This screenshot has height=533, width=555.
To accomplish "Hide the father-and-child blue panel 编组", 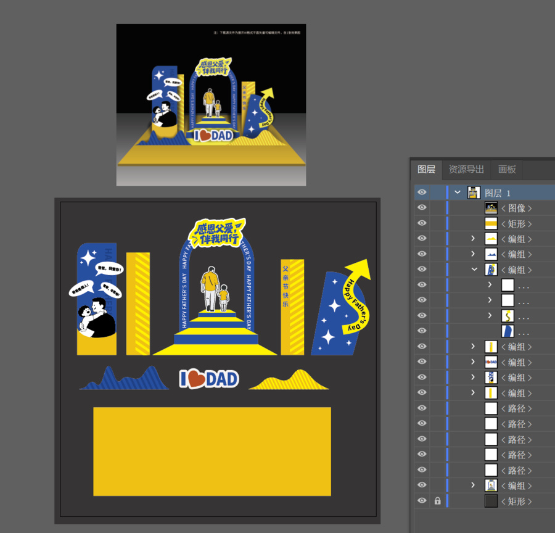I will 422,377.
